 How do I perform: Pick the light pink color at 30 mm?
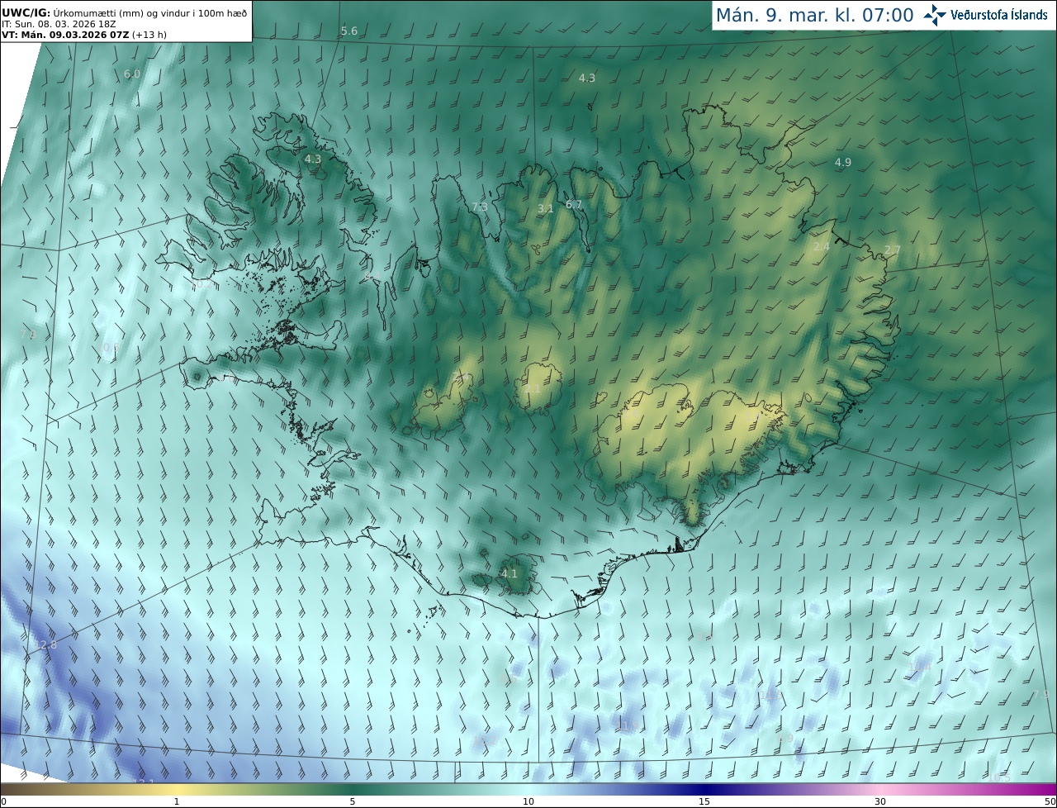(880, 789)
